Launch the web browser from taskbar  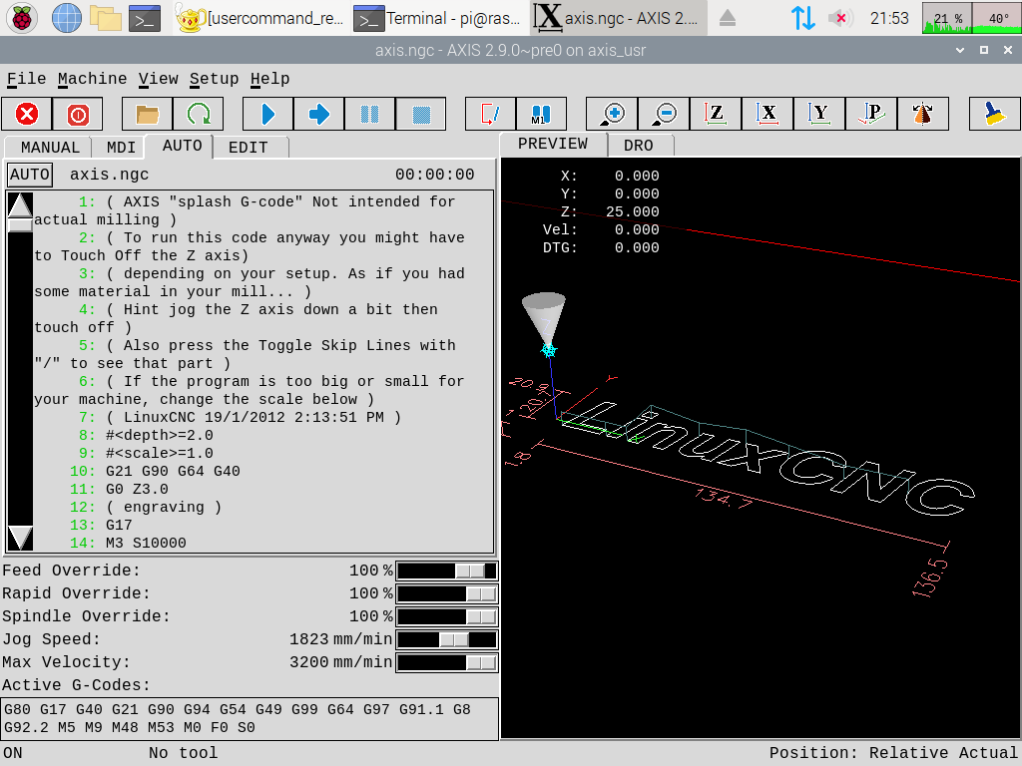click(67, 18)
